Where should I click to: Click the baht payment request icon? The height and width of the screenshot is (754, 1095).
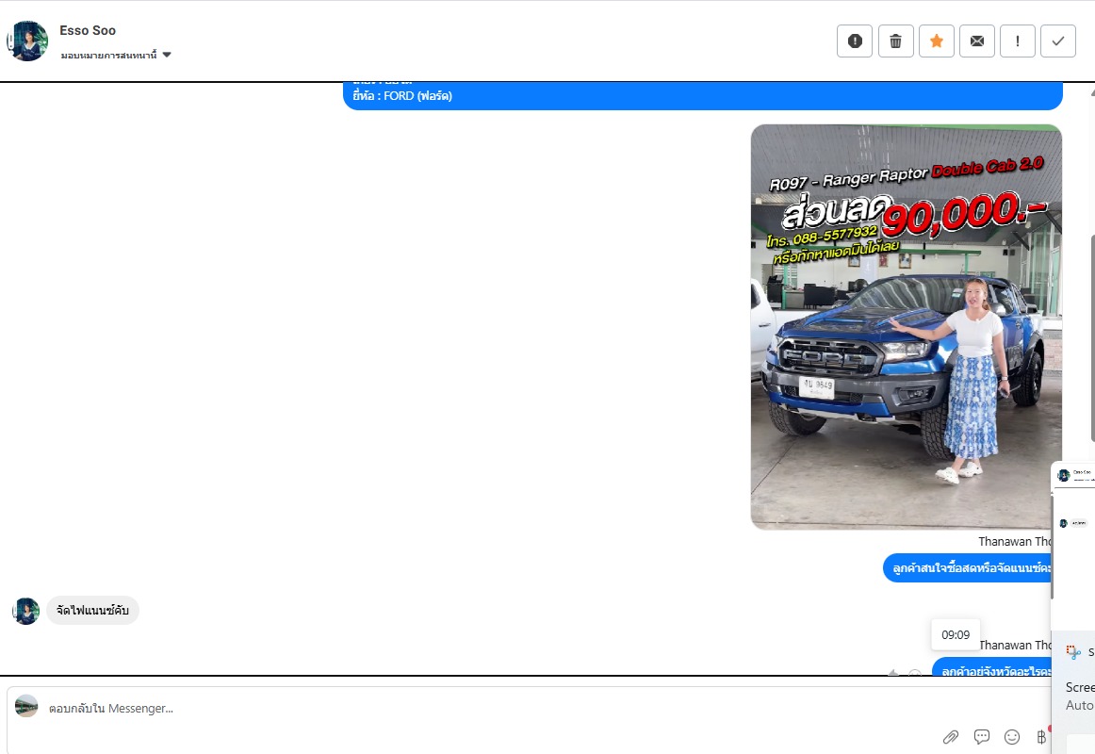tap(1041, 736)
